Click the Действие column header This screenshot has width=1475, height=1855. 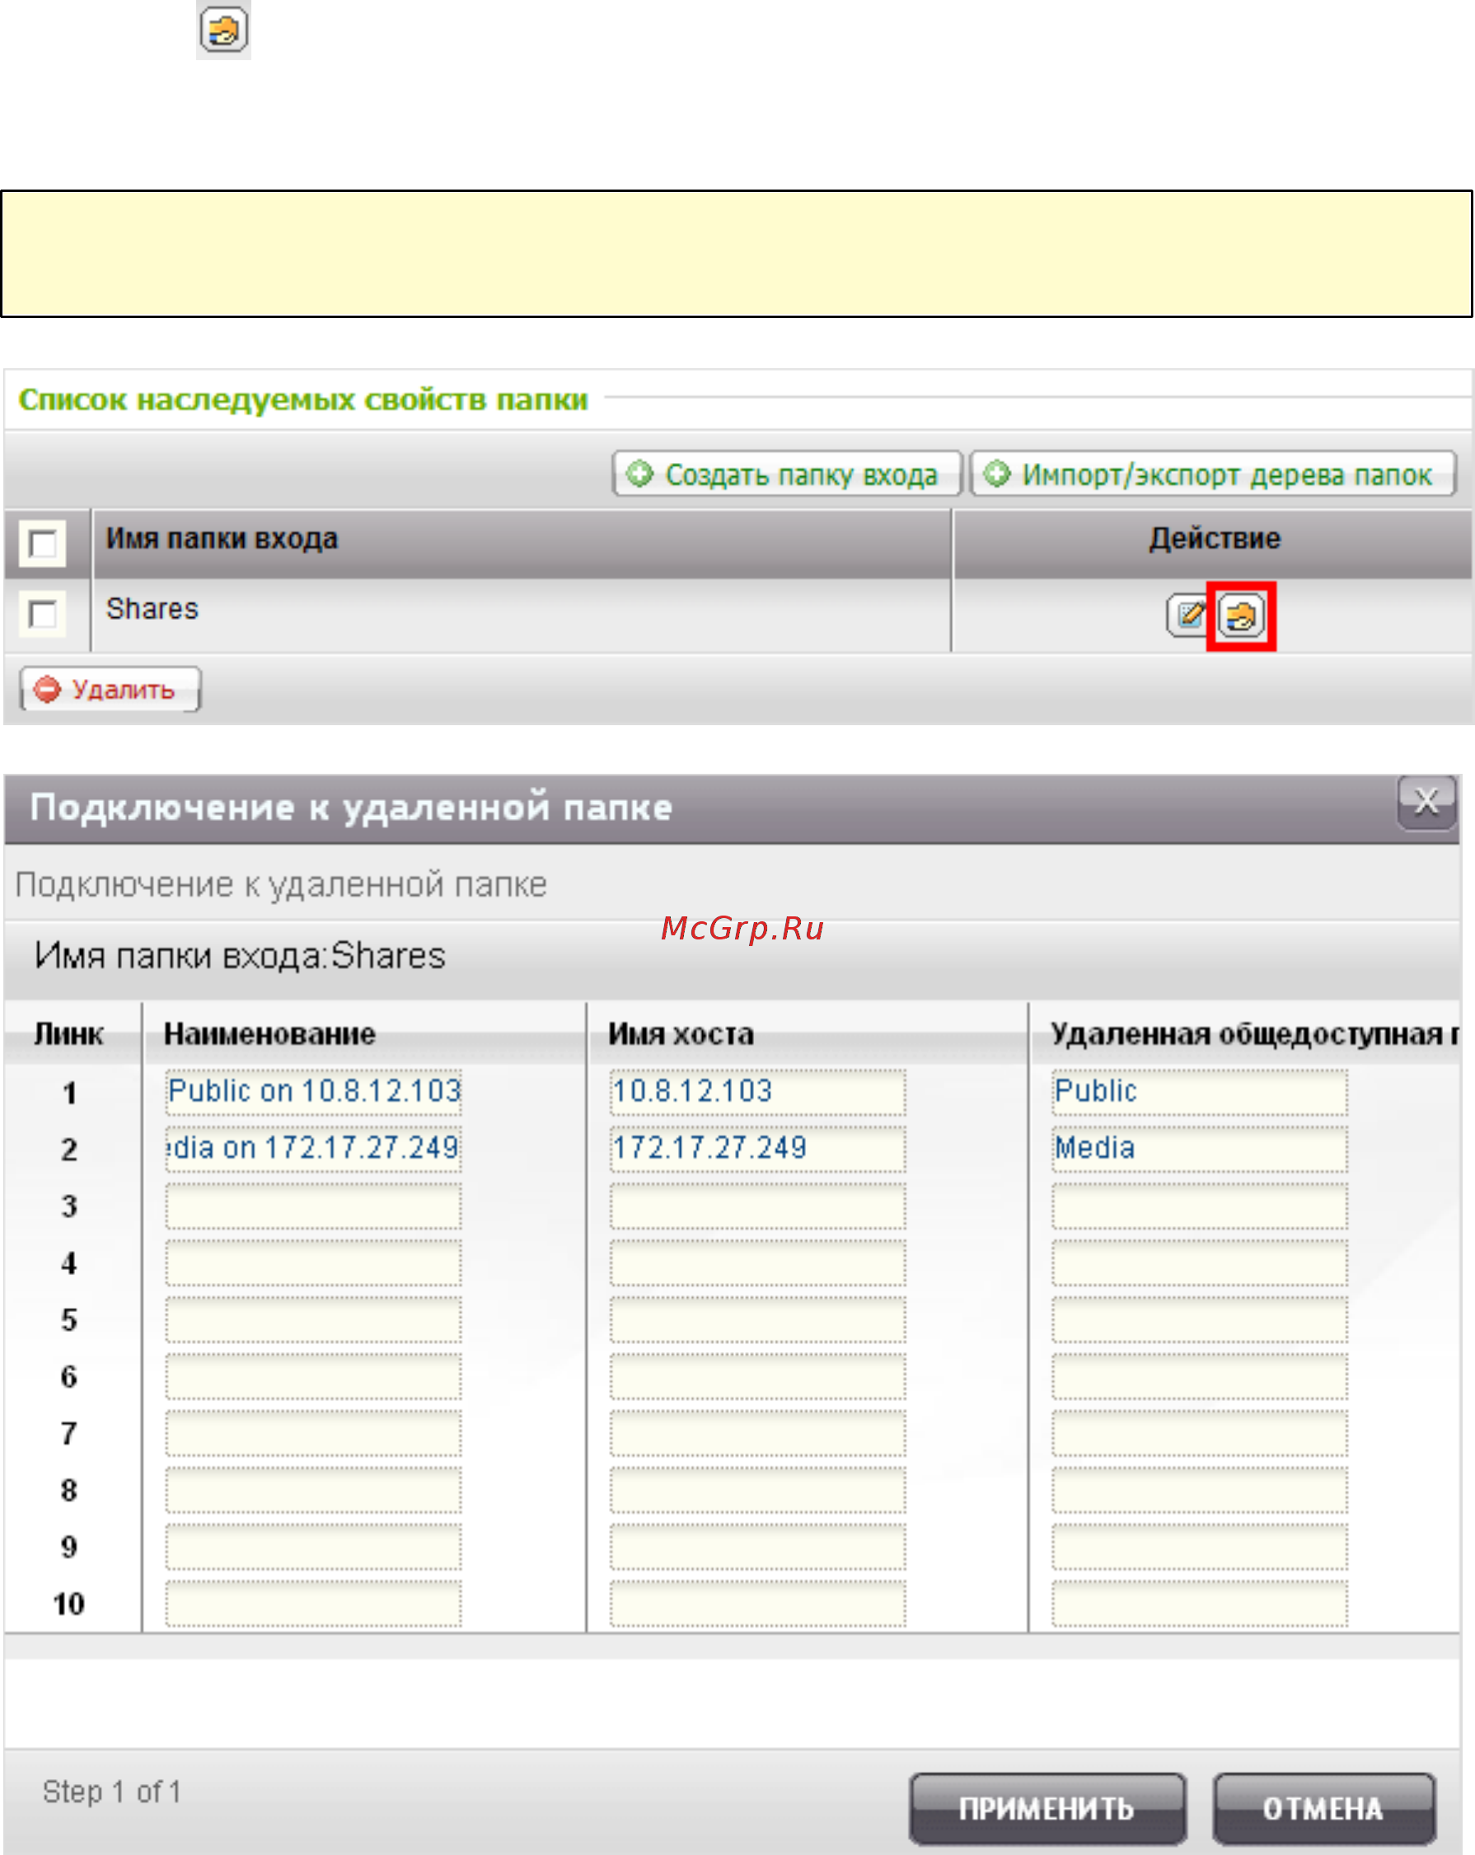1215,539
